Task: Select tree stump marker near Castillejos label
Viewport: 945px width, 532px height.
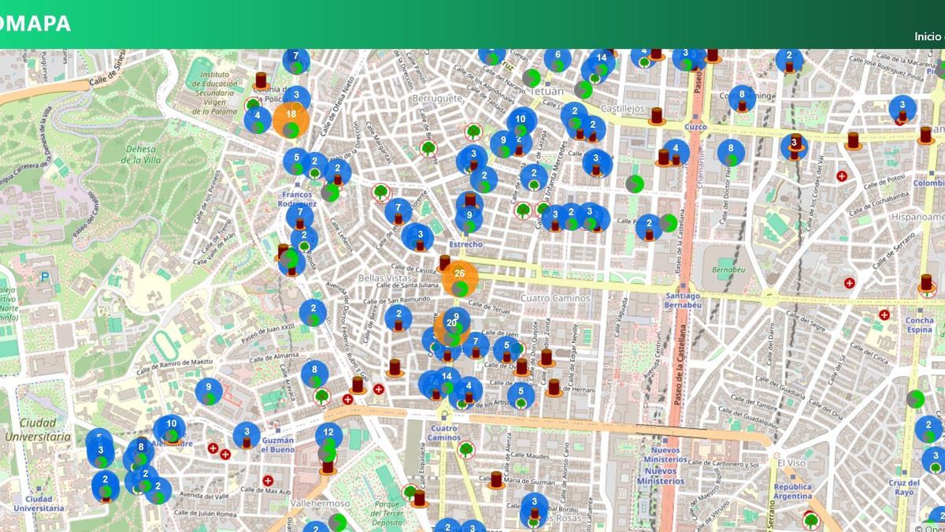Action: pyautogui.click(x=656, y=117)
